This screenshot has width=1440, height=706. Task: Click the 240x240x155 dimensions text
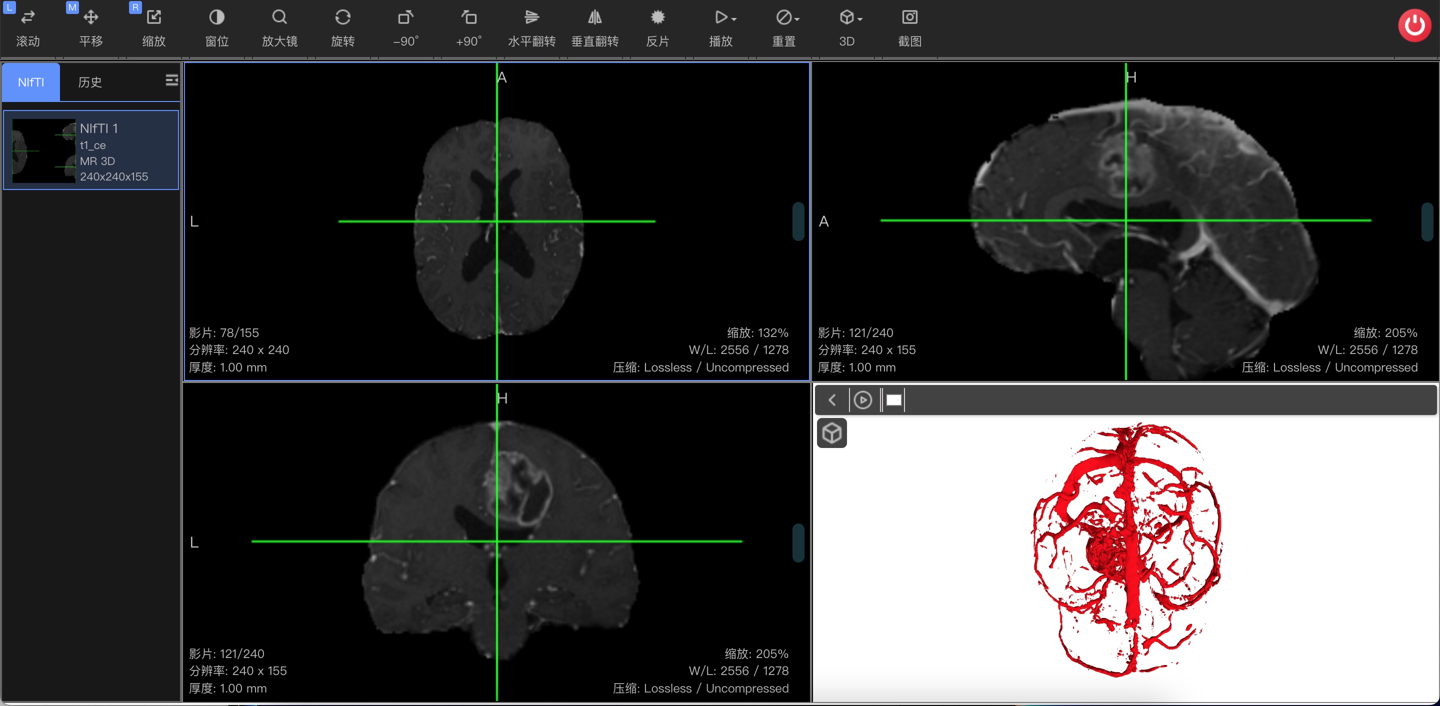(114, 176)
